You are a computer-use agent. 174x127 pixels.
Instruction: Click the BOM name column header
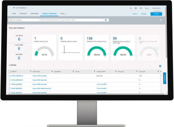pos(36,72)
